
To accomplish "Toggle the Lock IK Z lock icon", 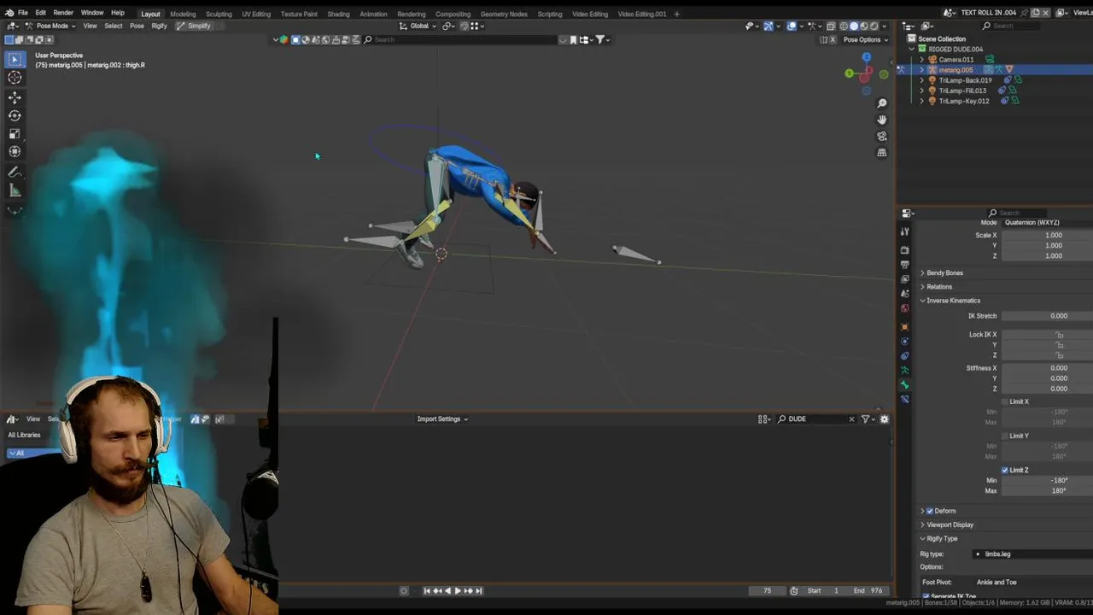I will 1059,355.
